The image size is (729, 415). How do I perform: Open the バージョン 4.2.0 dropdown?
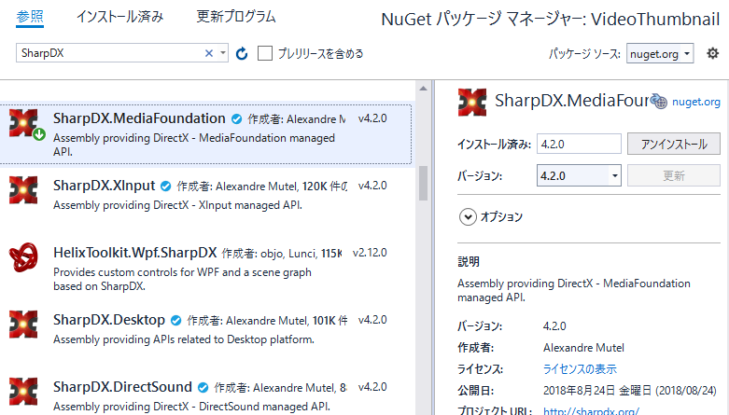tap(579, 175)
